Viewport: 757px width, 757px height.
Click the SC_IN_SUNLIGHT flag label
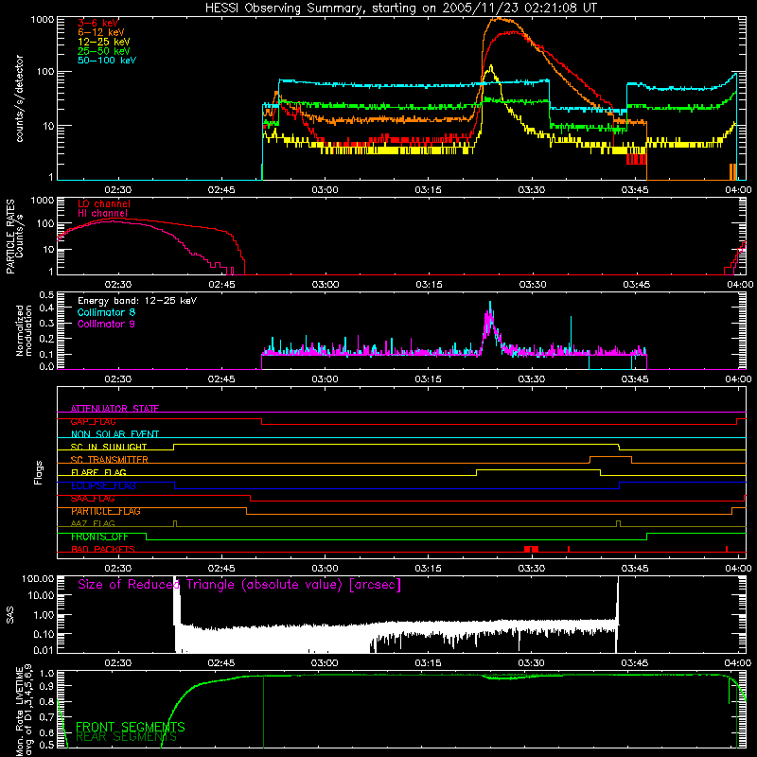coord(109,447)
